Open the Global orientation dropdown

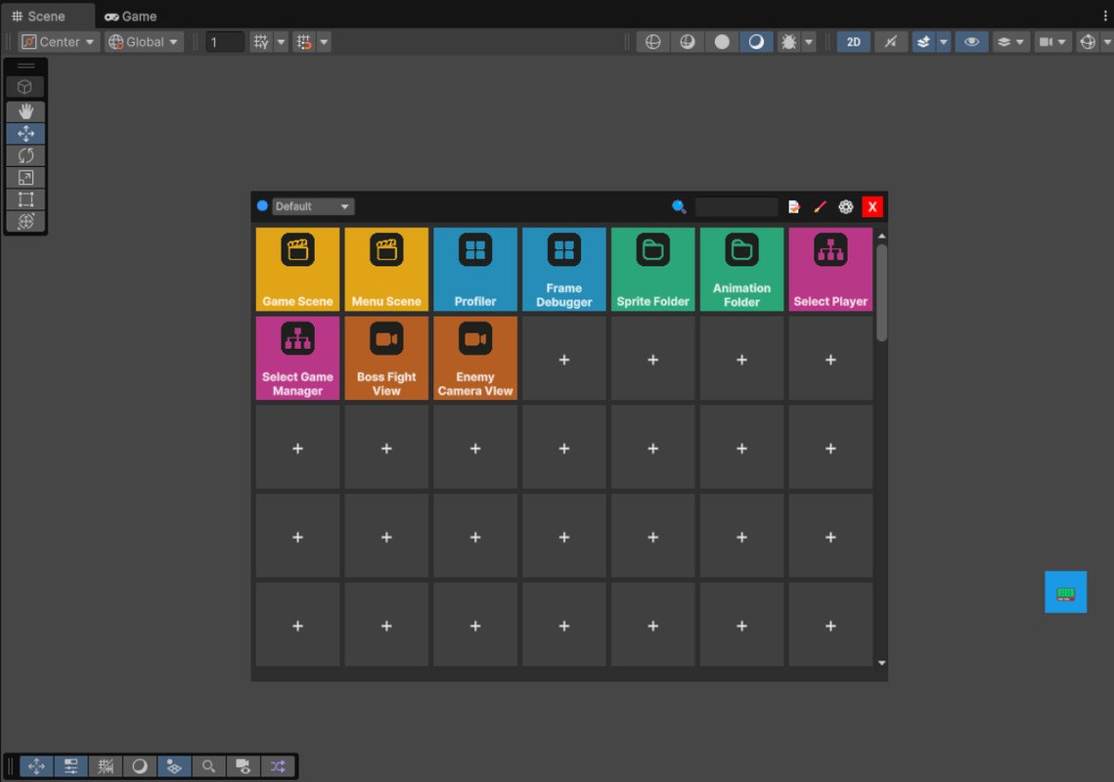pos(144,41)
